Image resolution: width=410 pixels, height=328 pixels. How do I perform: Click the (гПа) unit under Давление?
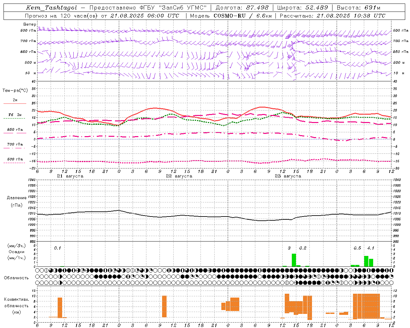(x=17, y=205)
